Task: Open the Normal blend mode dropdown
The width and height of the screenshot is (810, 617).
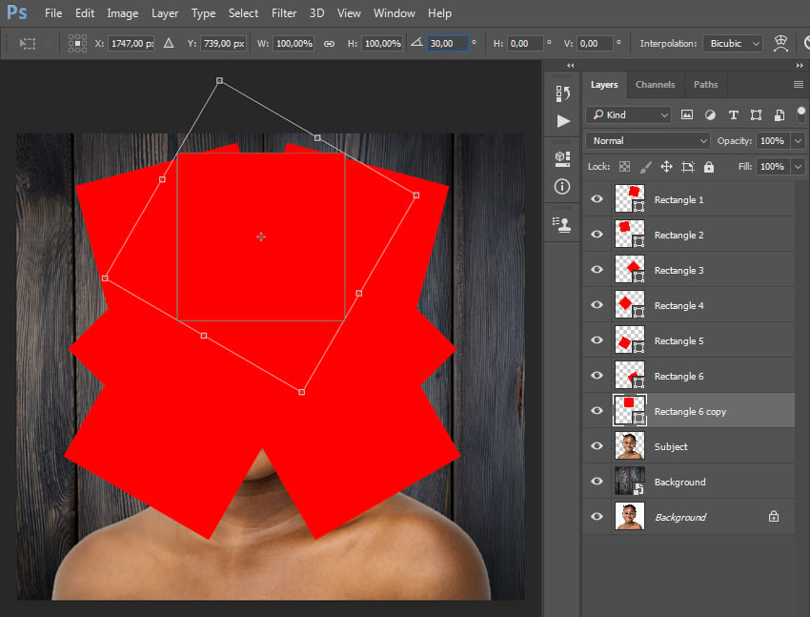Action: (648, 140)
